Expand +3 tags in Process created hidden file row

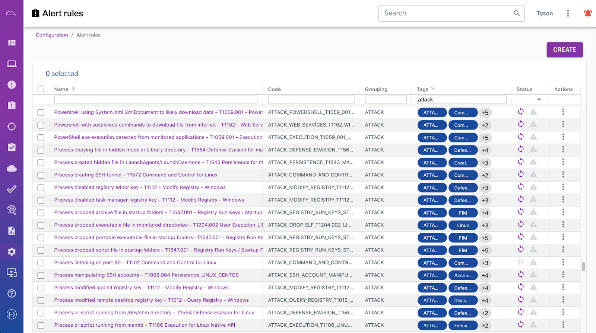tap(485, 163)
